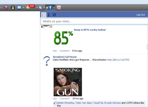The image size is (148, 107).
Task: Collapse Facebook panel with the up arrow
Action: [54, 8]
